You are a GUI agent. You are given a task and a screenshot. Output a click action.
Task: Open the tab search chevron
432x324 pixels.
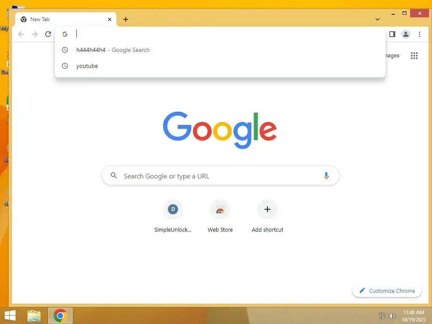pyautogui.click(x=378, y=19)
